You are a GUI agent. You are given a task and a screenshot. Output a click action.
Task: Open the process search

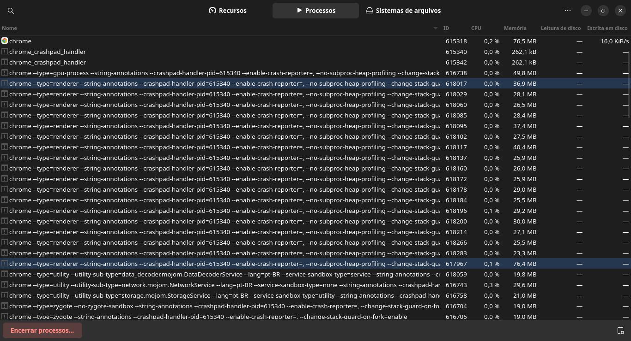pyautogui.click(x=11, y=11)
